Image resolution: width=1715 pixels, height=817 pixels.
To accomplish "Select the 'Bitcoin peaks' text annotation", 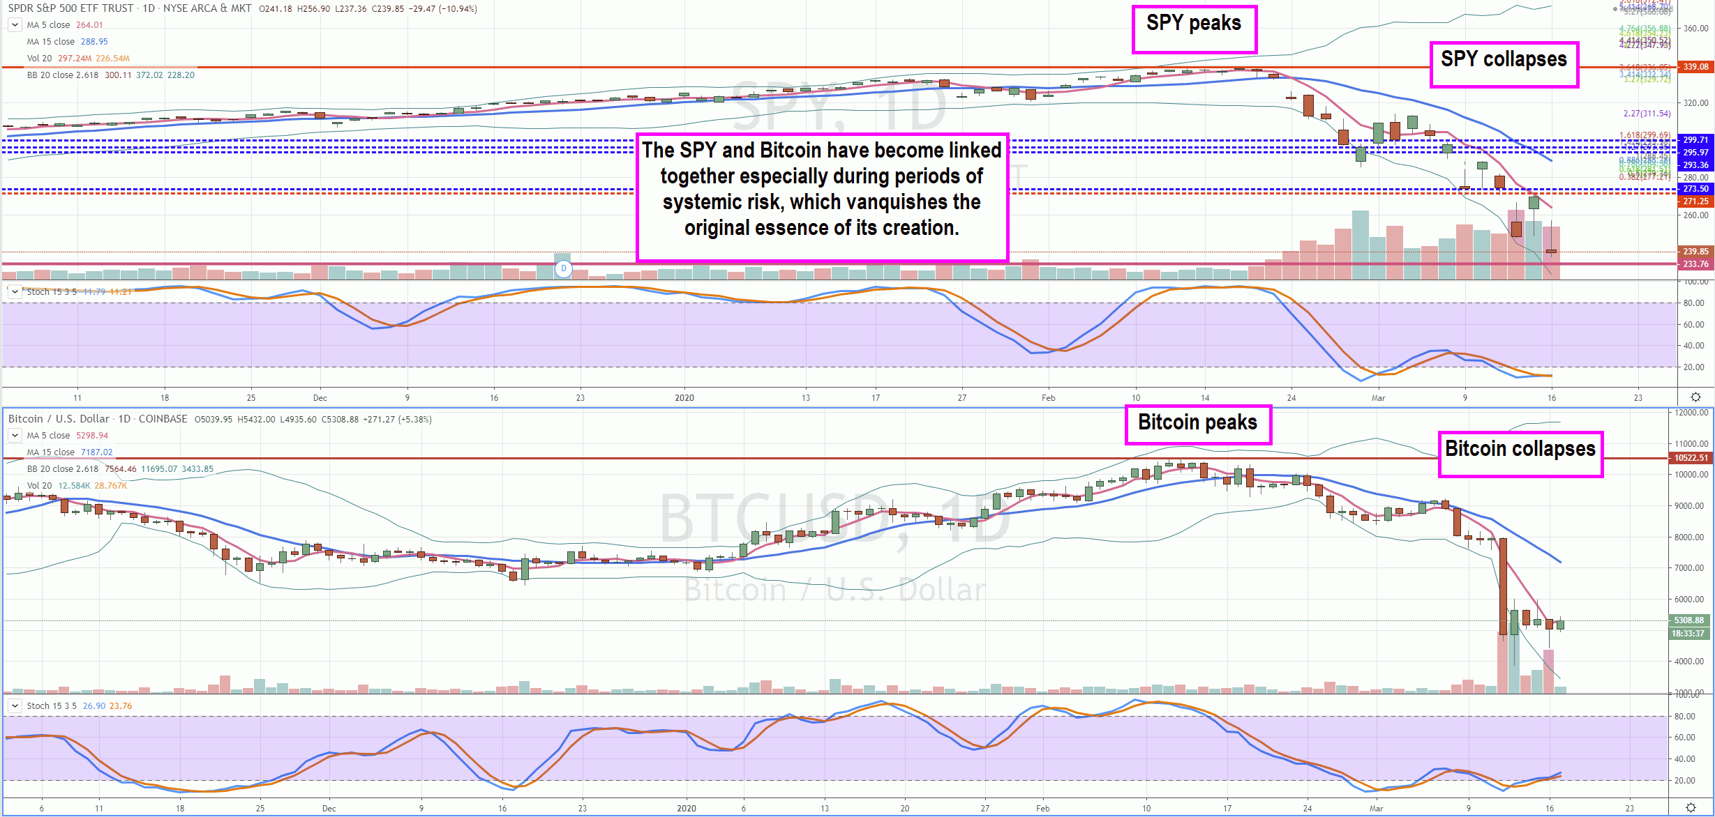I will coord(1198,425).
